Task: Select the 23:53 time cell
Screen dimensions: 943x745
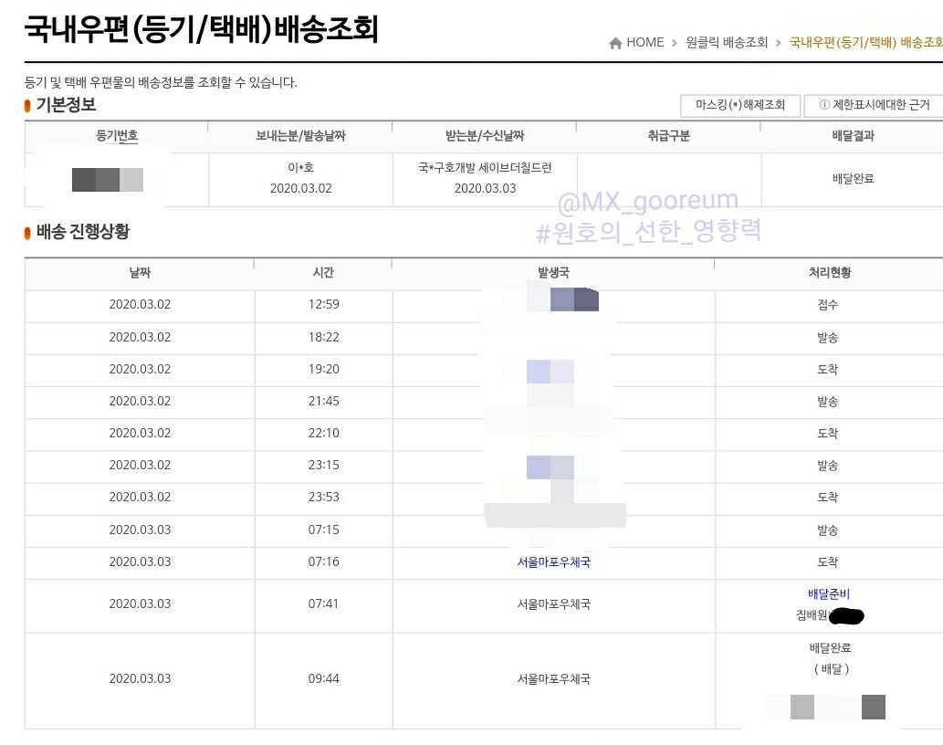Action: pos(323,498)
